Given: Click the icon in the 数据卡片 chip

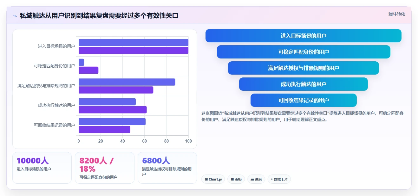Looking at the screenshot, I should point(272,179).
